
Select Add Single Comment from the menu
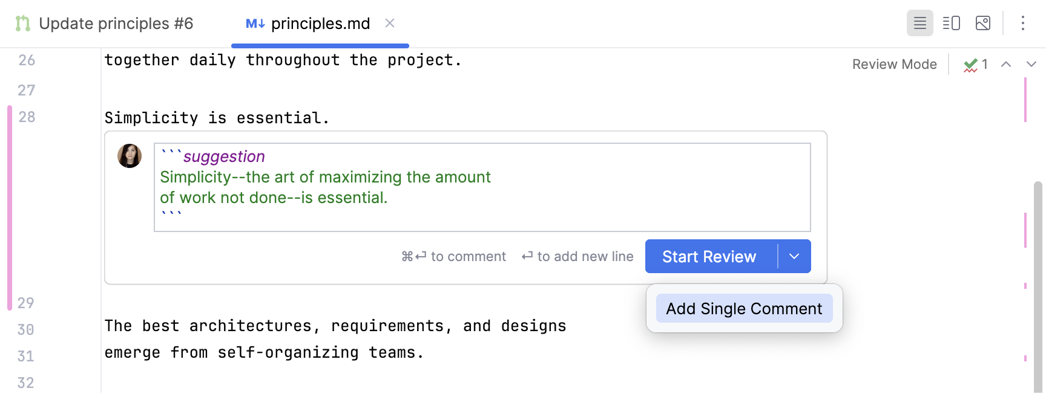tap(743, 308)
